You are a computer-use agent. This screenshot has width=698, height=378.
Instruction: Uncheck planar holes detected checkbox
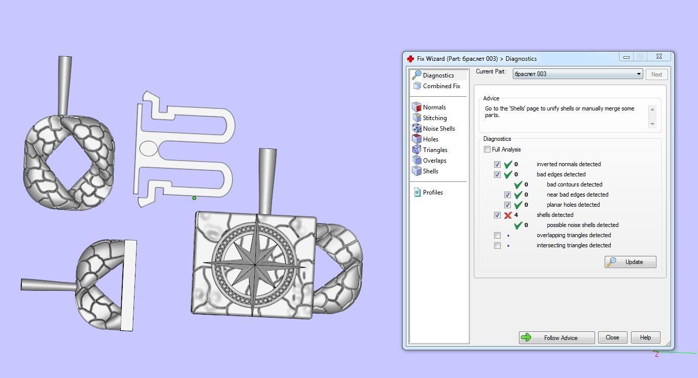click(507, 205)
